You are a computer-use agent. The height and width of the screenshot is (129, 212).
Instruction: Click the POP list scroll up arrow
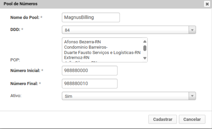click(145, 41)
